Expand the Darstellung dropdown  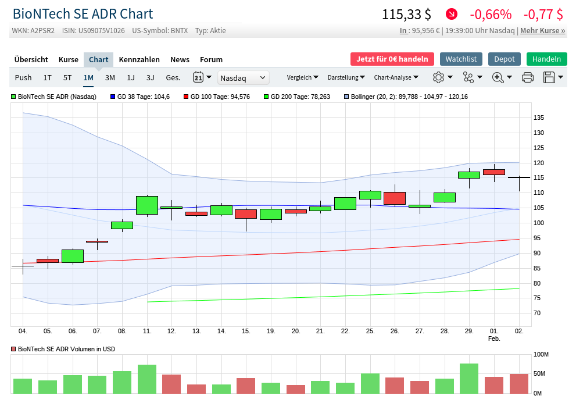tap(346, 77)
